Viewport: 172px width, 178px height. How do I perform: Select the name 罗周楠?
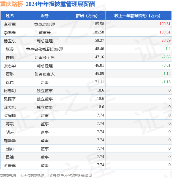click(x=10, y=116)
